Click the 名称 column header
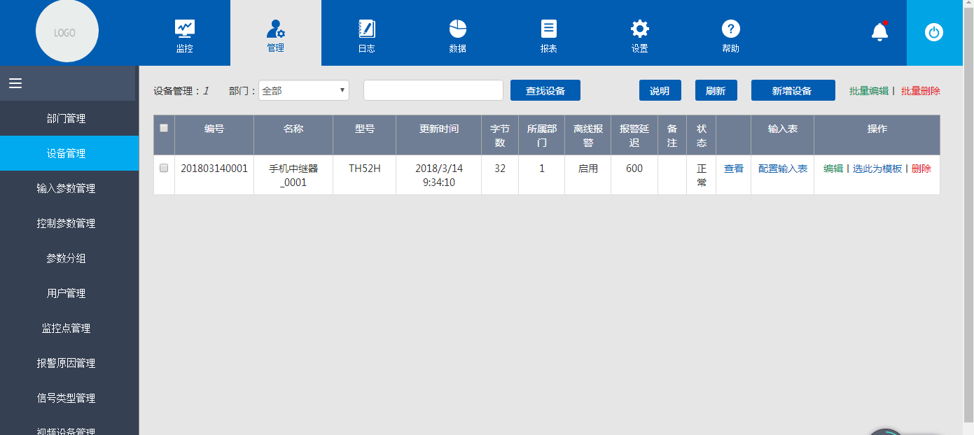The height and width of the screenshot is (435, 974). click(293, 135)
